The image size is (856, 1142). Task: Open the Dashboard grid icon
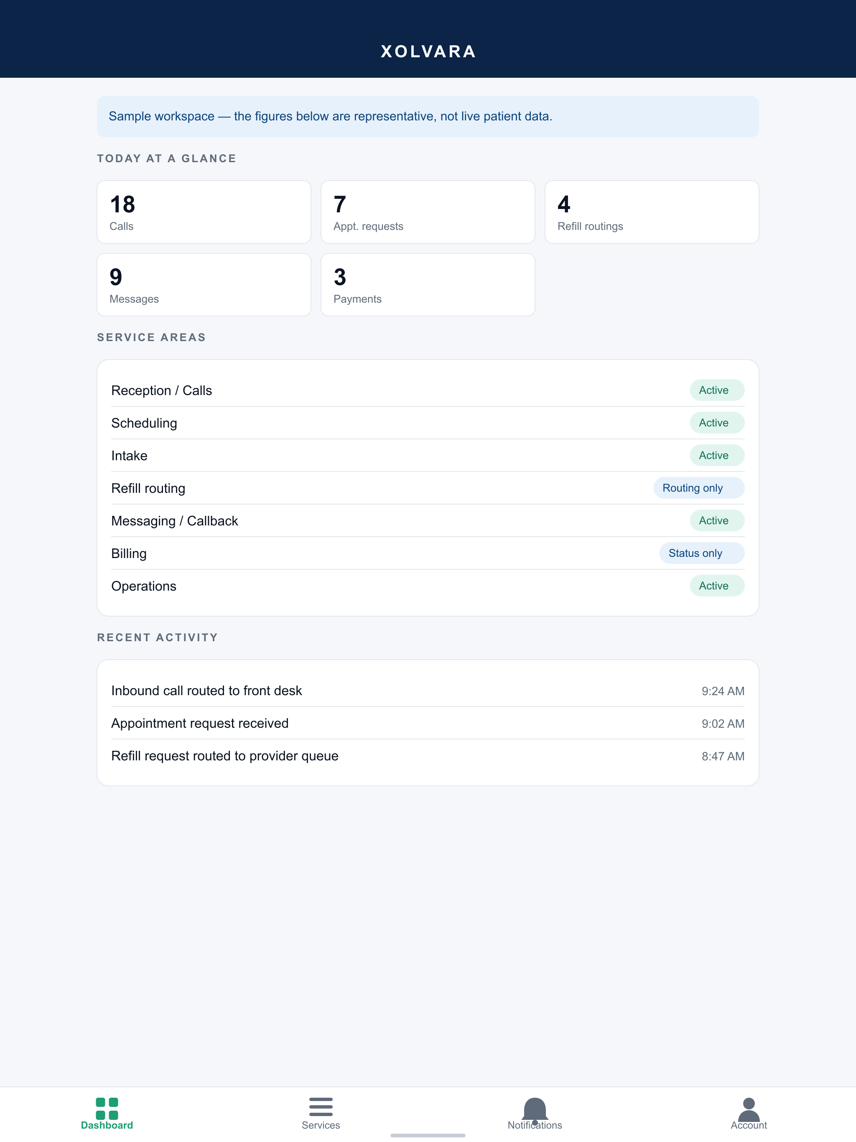coord(107,1108)
